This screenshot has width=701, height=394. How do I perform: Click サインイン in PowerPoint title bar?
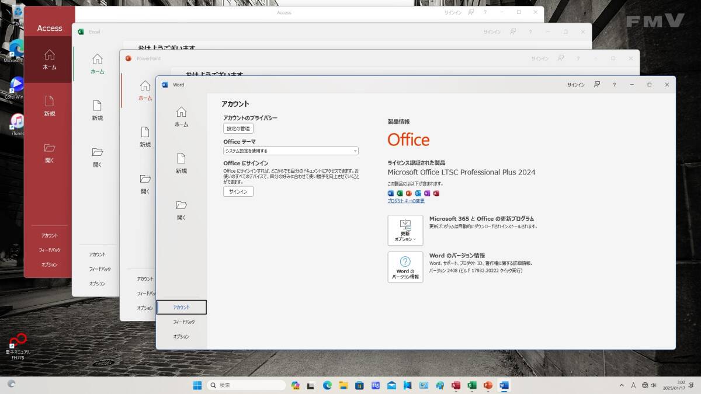540,58
